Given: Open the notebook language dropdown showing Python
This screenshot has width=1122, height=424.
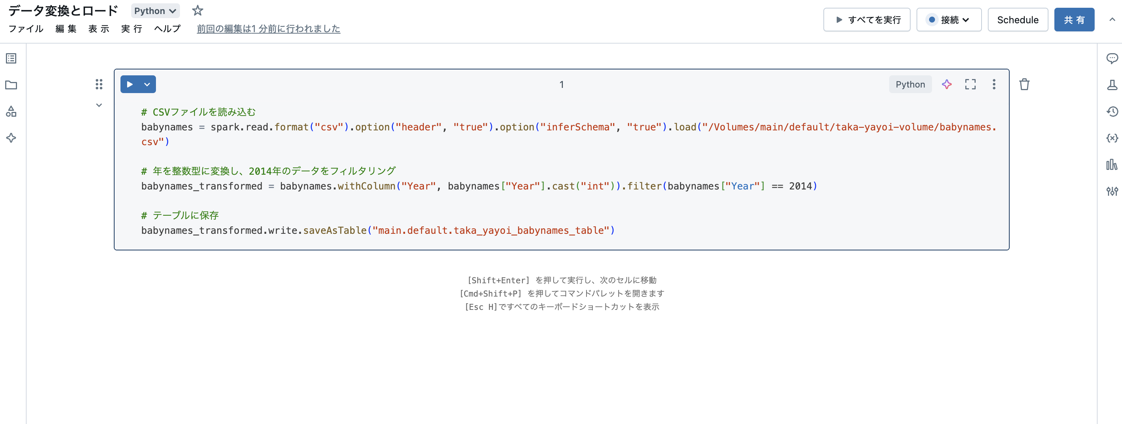Looking at the screenshot, I should click(155, 10).
